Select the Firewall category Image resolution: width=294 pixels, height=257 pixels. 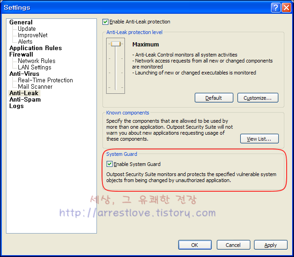coord(21,54)
